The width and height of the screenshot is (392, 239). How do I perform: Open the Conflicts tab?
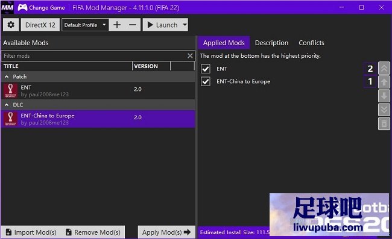[x=311, y=43]
